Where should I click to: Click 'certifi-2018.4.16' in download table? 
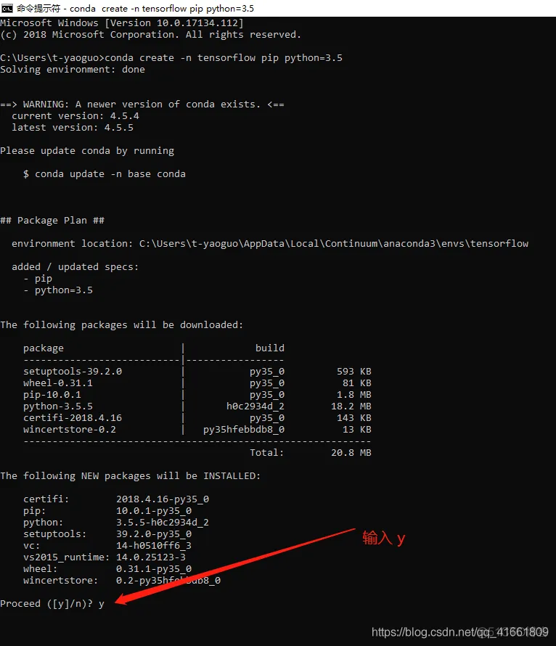tap(73, 418)
